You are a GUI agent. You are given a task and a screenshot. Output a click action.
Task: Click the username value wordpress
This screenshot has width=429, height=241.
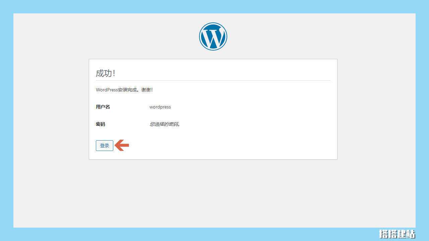(x=160, y=107)
